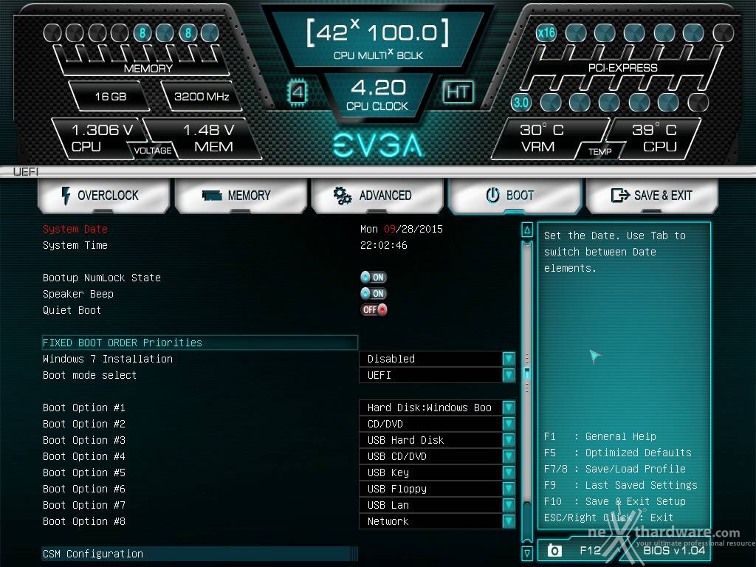Click the power icon on Boot tab
The image size is (756, 567).
[492, 195]
